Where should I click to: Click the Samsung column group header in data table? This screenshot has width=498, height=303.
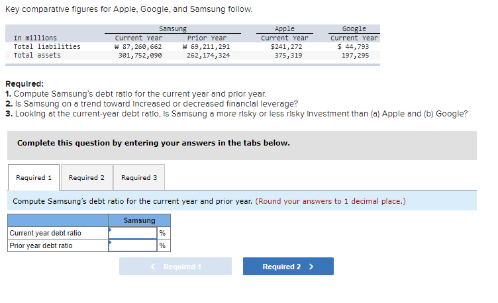coord(173,29)
